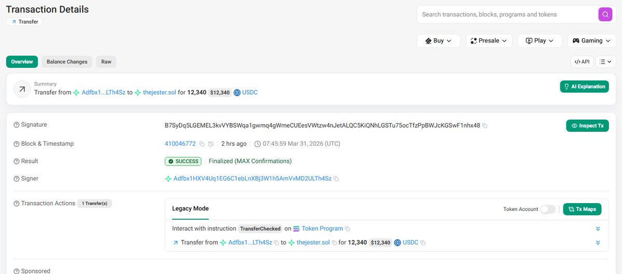The image size is (622, 274).
Task: Open the full signer address link
Action: (252, 179)
